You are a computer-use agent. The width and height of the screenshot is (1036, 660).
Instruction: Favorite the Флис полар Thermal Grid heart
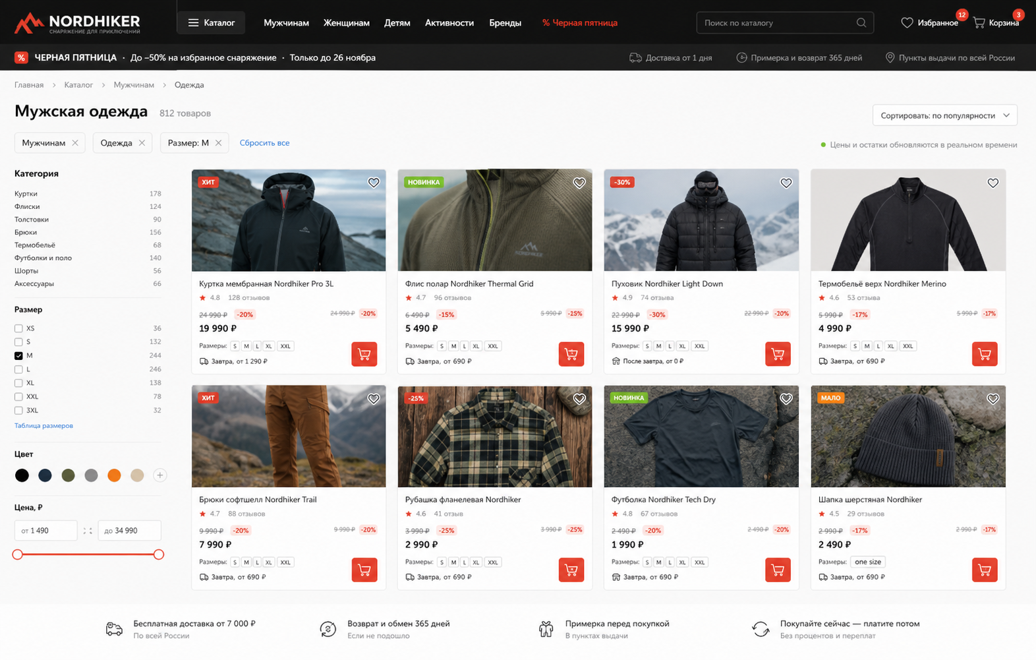click(579, 183)
